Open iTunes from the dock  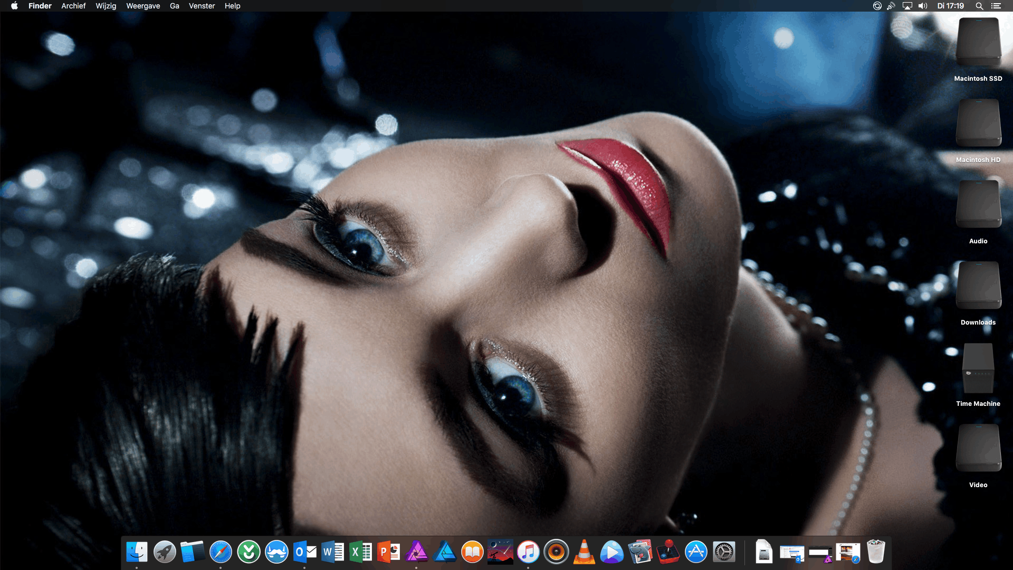(528, 553)
